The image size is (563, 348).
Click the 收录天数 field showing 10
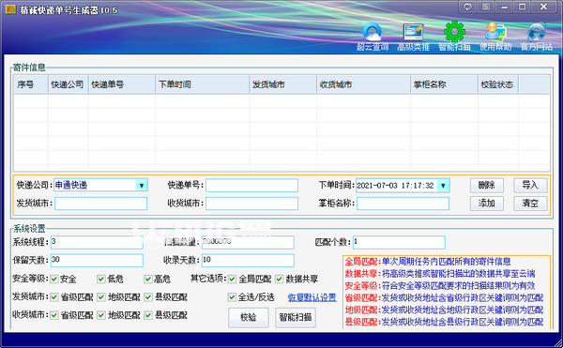click(x=248, y=261)
